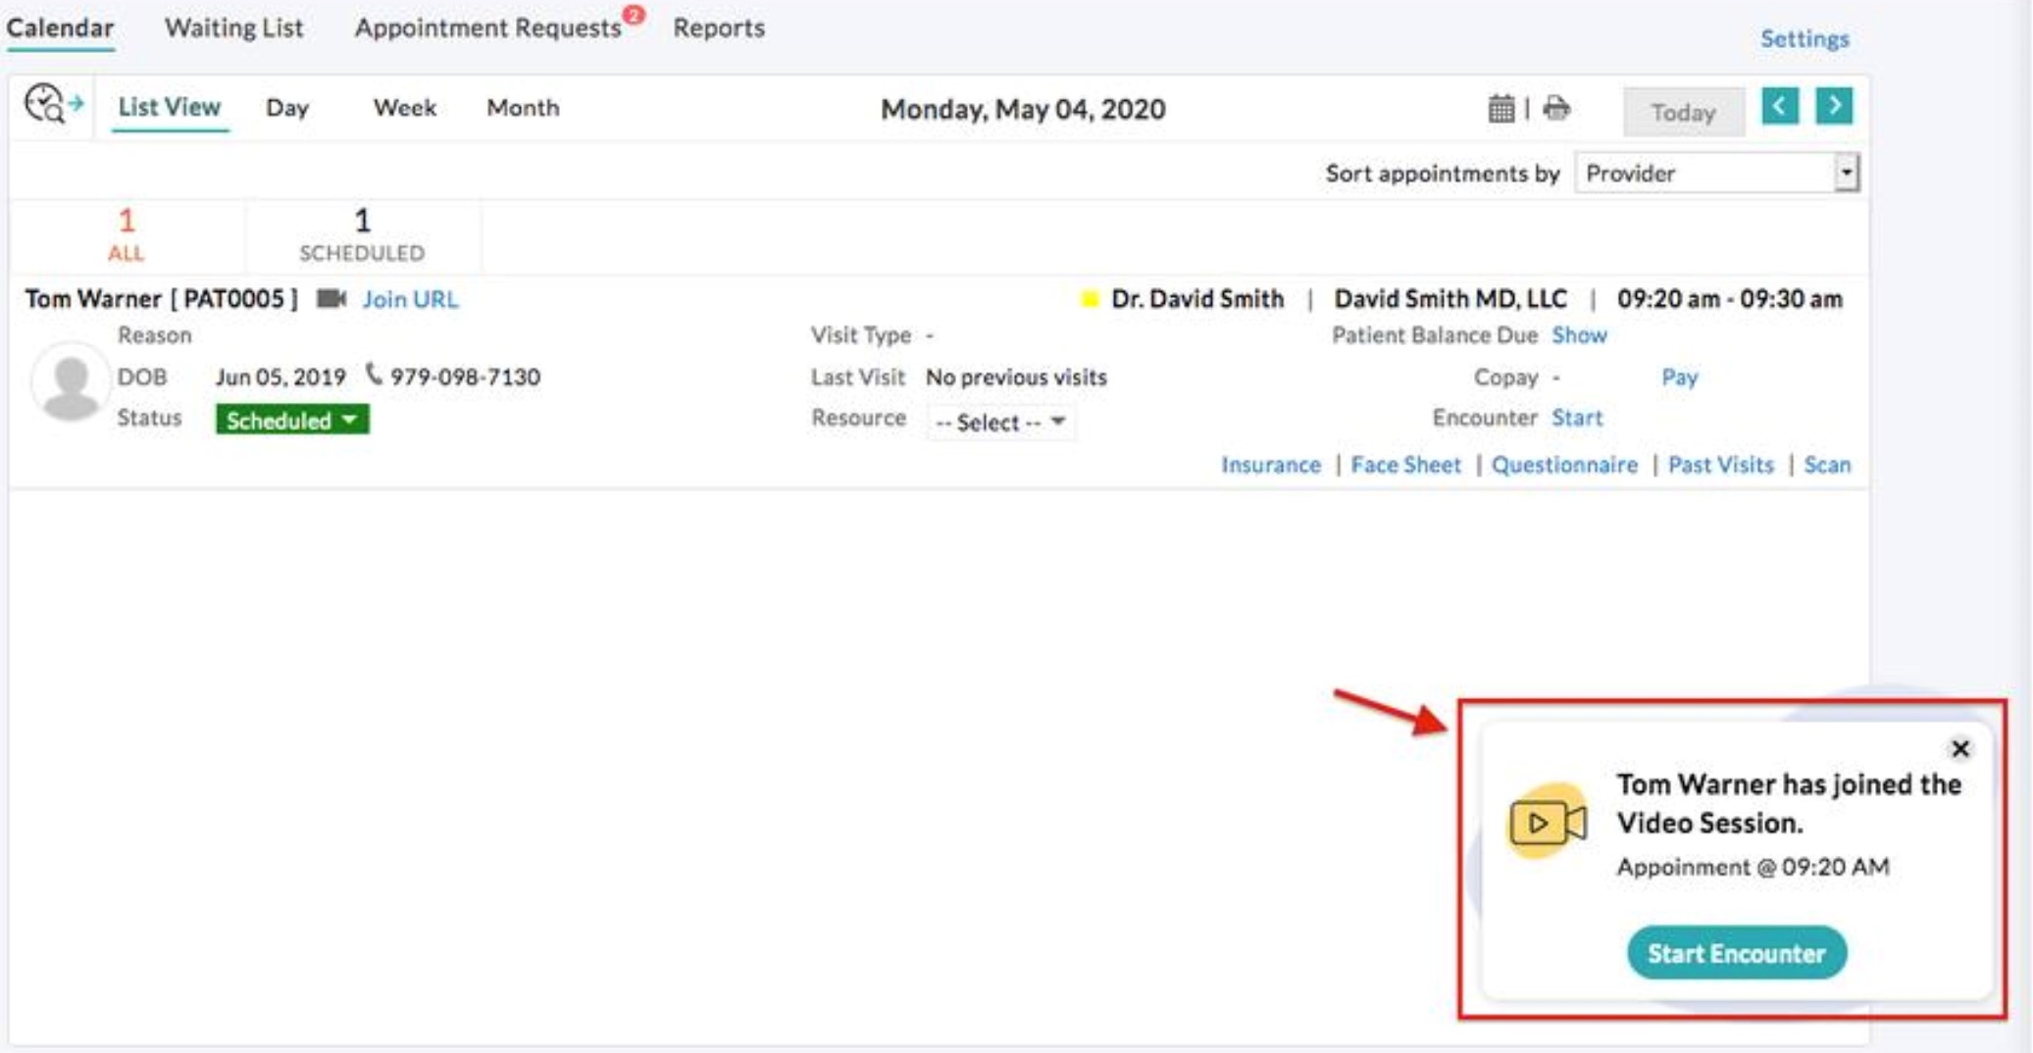Switch to the Waiting List tab
The image size is (2033, 1053).
pyautogui.click(x=233, y=27)
